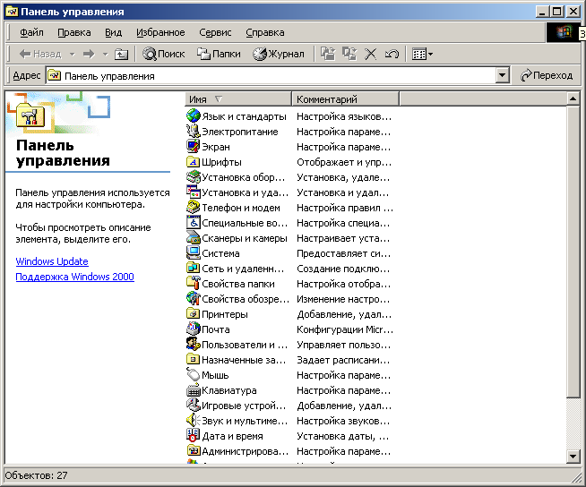Open the Принтеры icon

[194, 314]
